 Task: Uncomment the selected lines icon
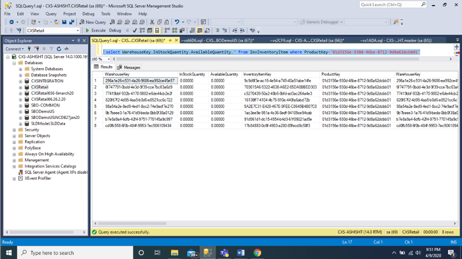[x=224, y=30]
